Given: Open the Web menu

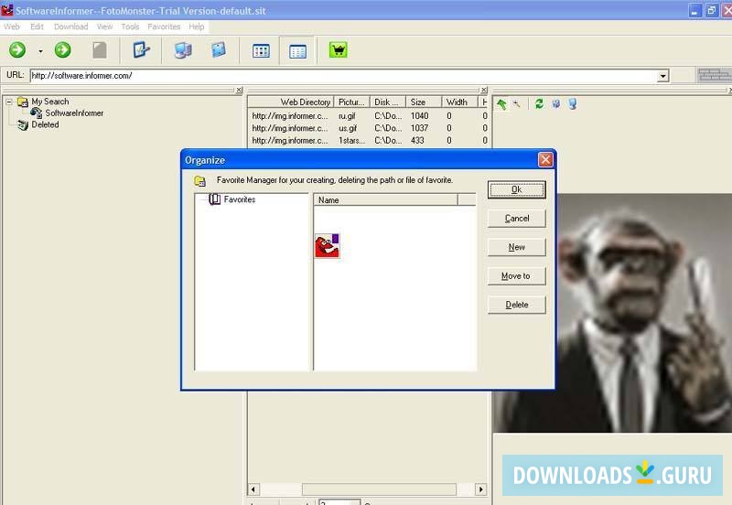Looking at the screenshot, I should pyautogui.click(x=12, y=27).
